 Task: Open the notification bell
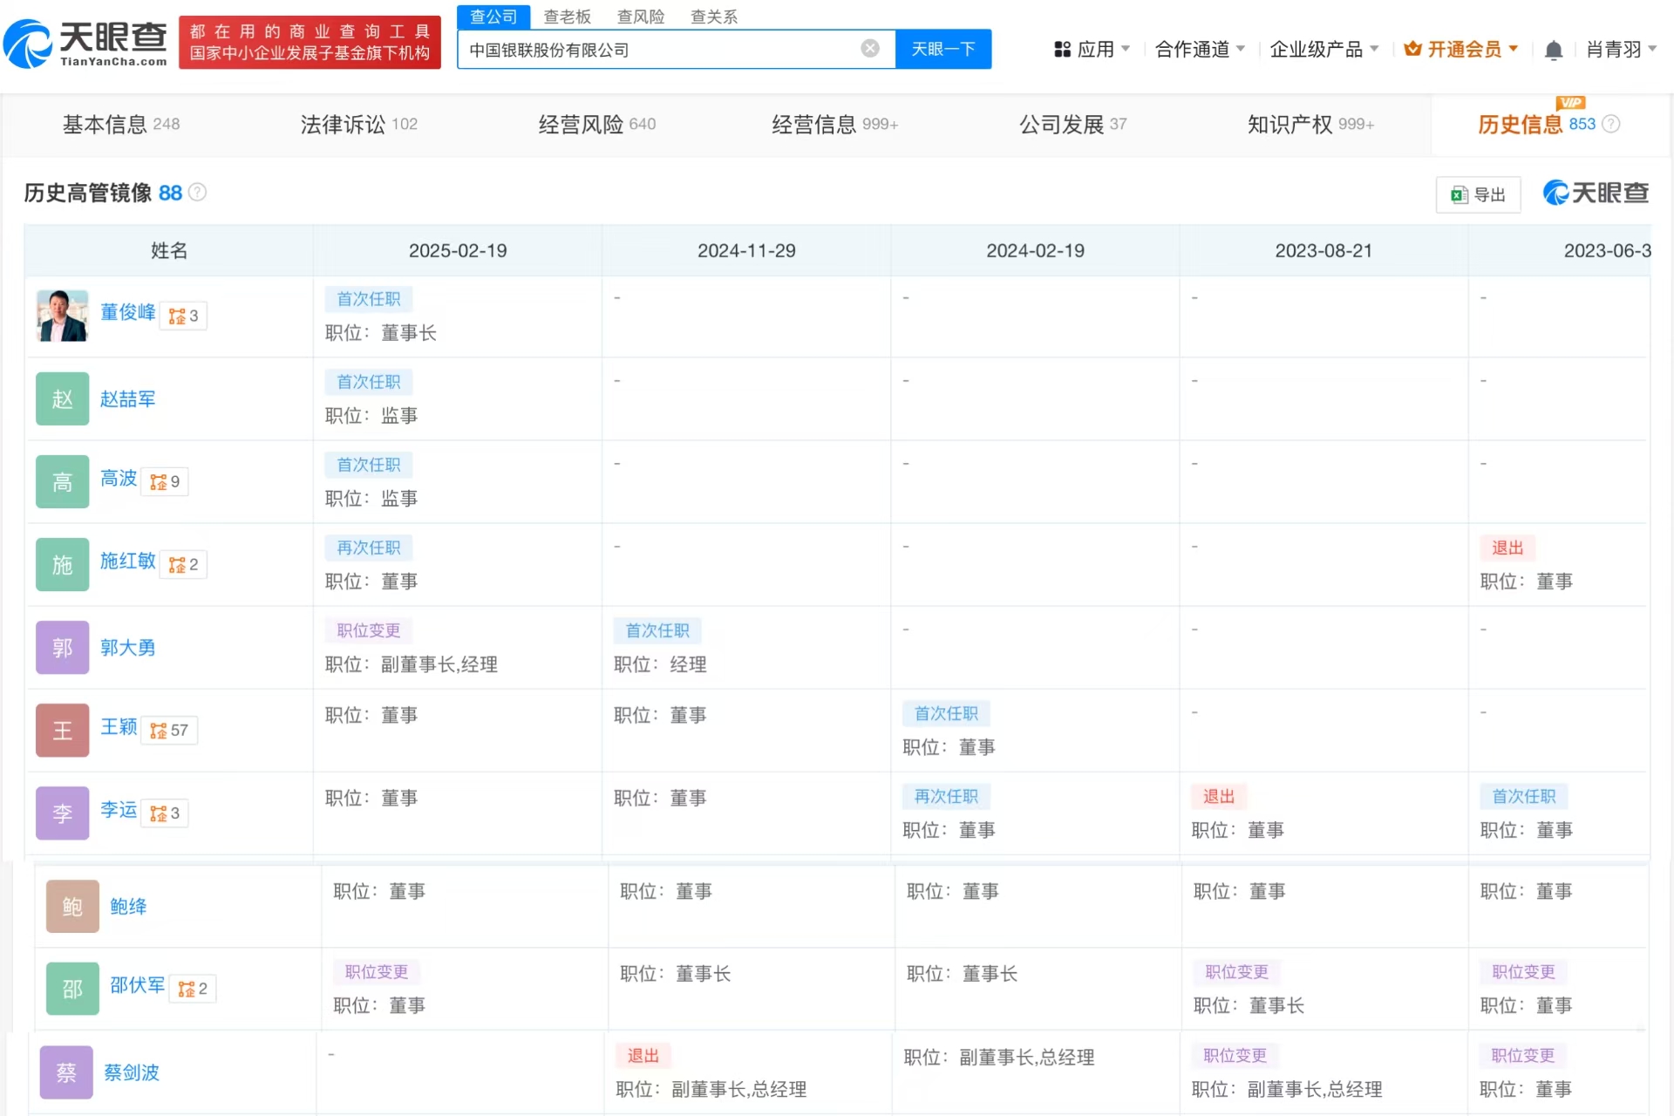tap(1553, 51)
